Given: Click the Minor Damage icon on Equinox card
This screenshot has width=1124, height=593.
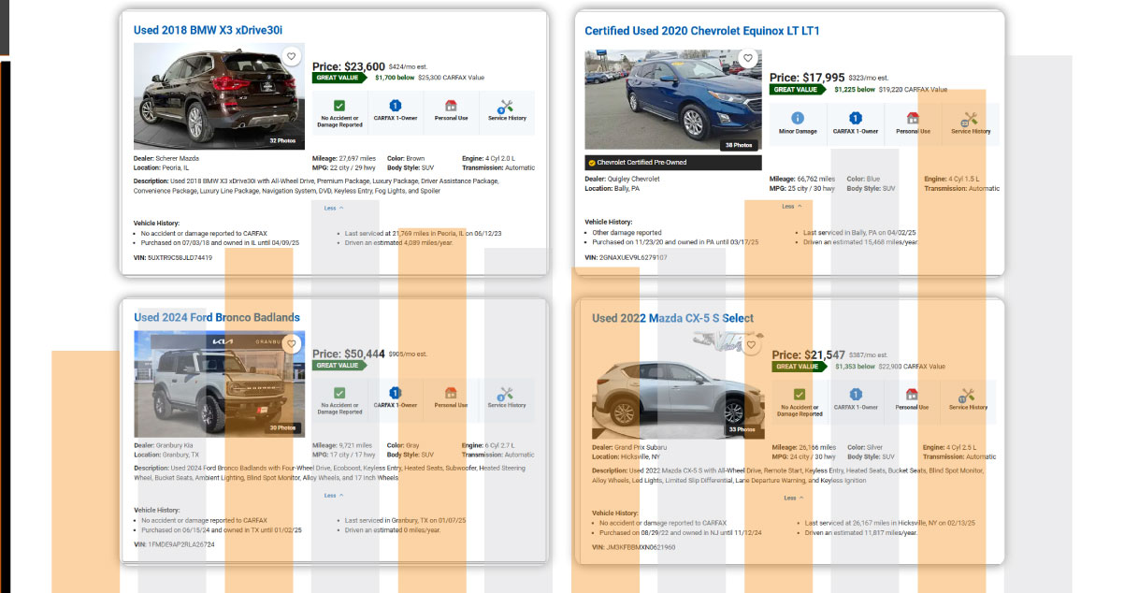Looking at the screenshot, I should [797, 123].
